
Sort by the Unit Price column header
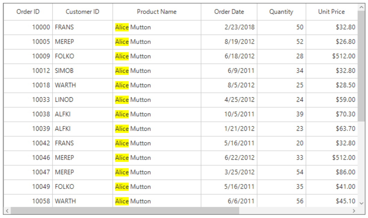331,12
